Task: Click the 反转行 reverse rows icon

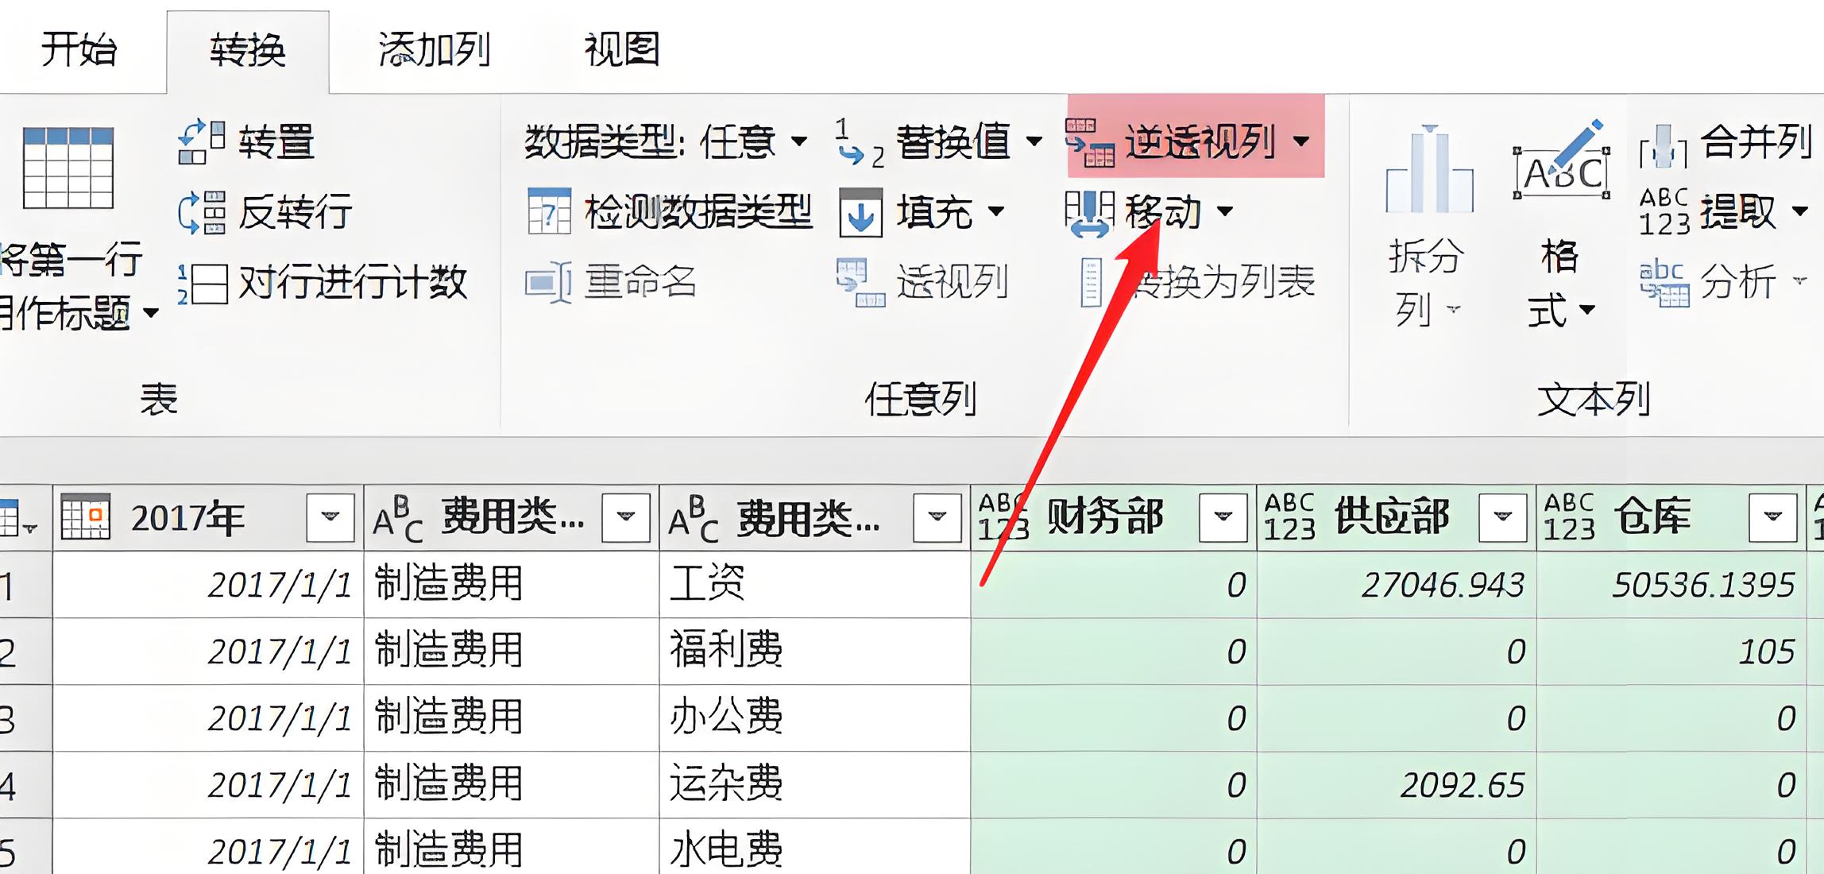Action: [x=201, y=212]
